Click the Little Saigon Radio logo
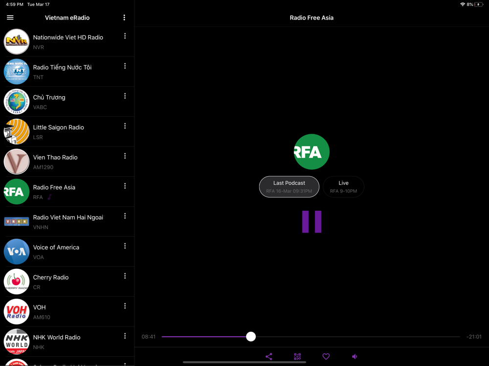 [17, 131]
